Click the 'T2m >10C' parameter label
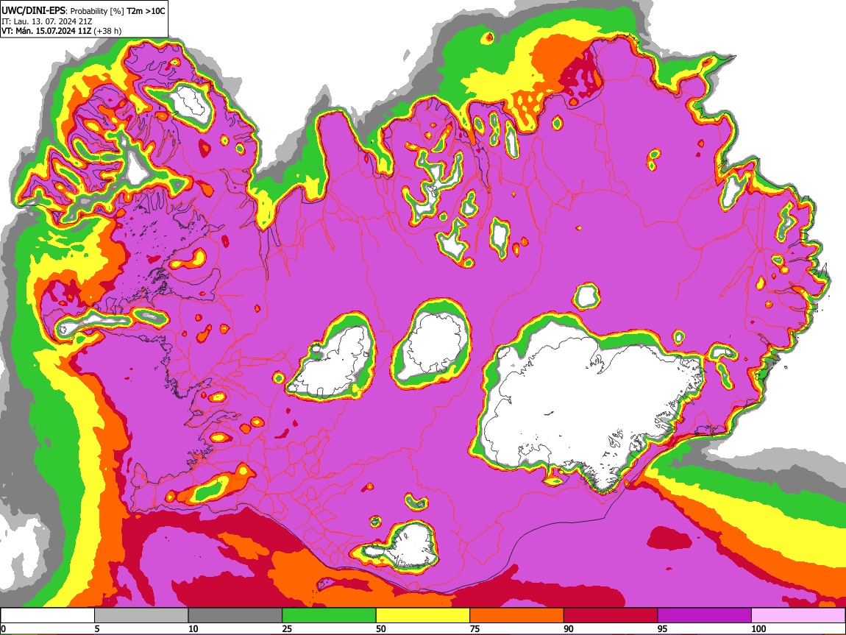Screen dimensions: 846x635 pos(146,10)
